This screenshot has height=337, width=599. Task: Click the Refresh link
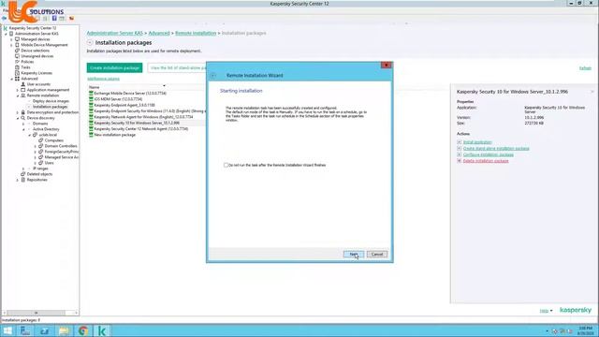coord(585,68)
